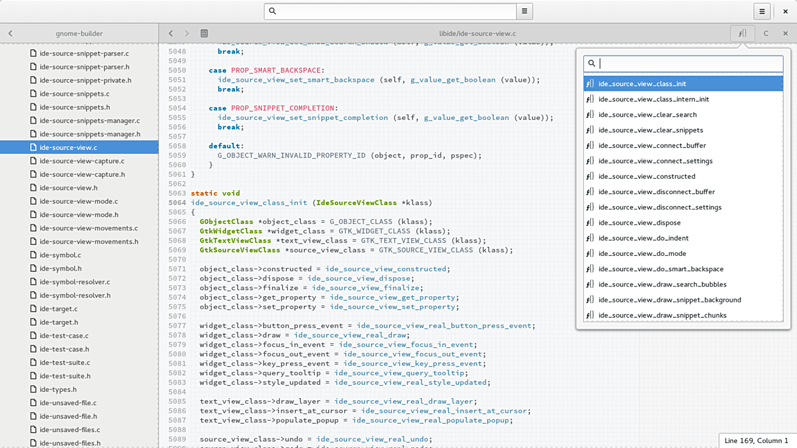
Task: Focus the symbol search input in popover
Action: tap(688, 63)
